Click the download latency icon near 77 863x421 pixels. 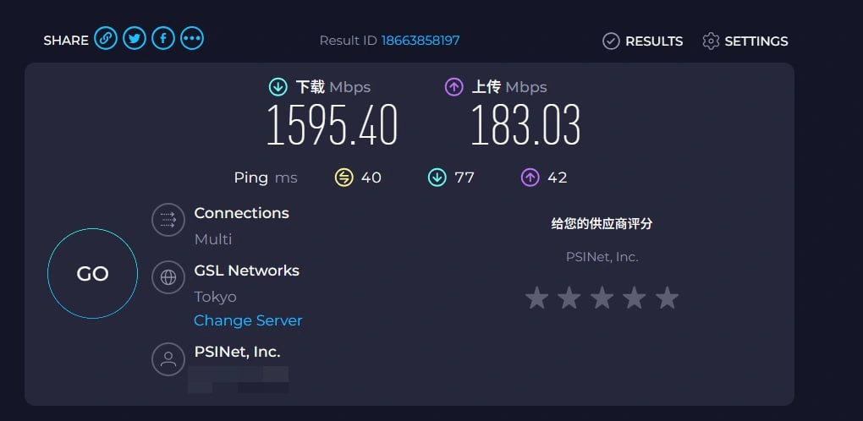point(437,178)
